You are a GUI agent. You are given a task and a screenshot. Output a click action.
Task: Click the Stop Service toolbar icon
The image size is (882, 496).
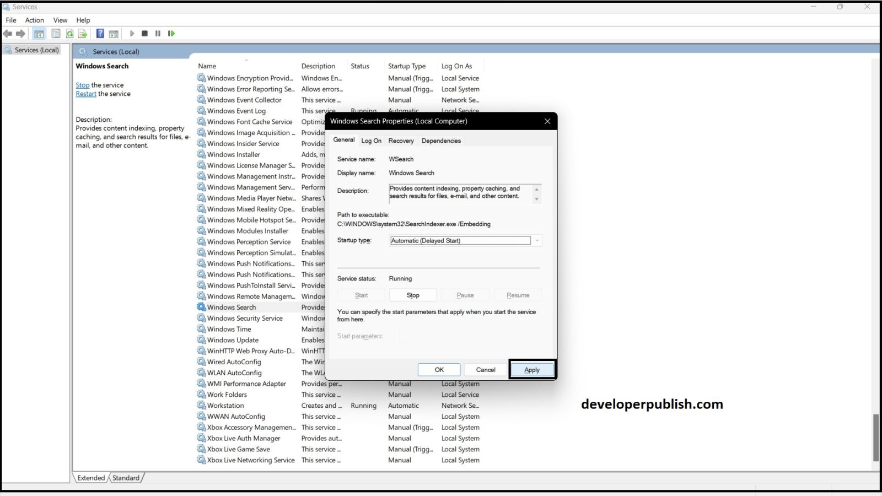point(144,33)
